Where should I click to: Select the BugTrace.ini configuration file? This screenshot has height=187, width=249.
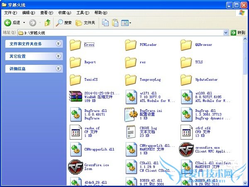[131, 113]
